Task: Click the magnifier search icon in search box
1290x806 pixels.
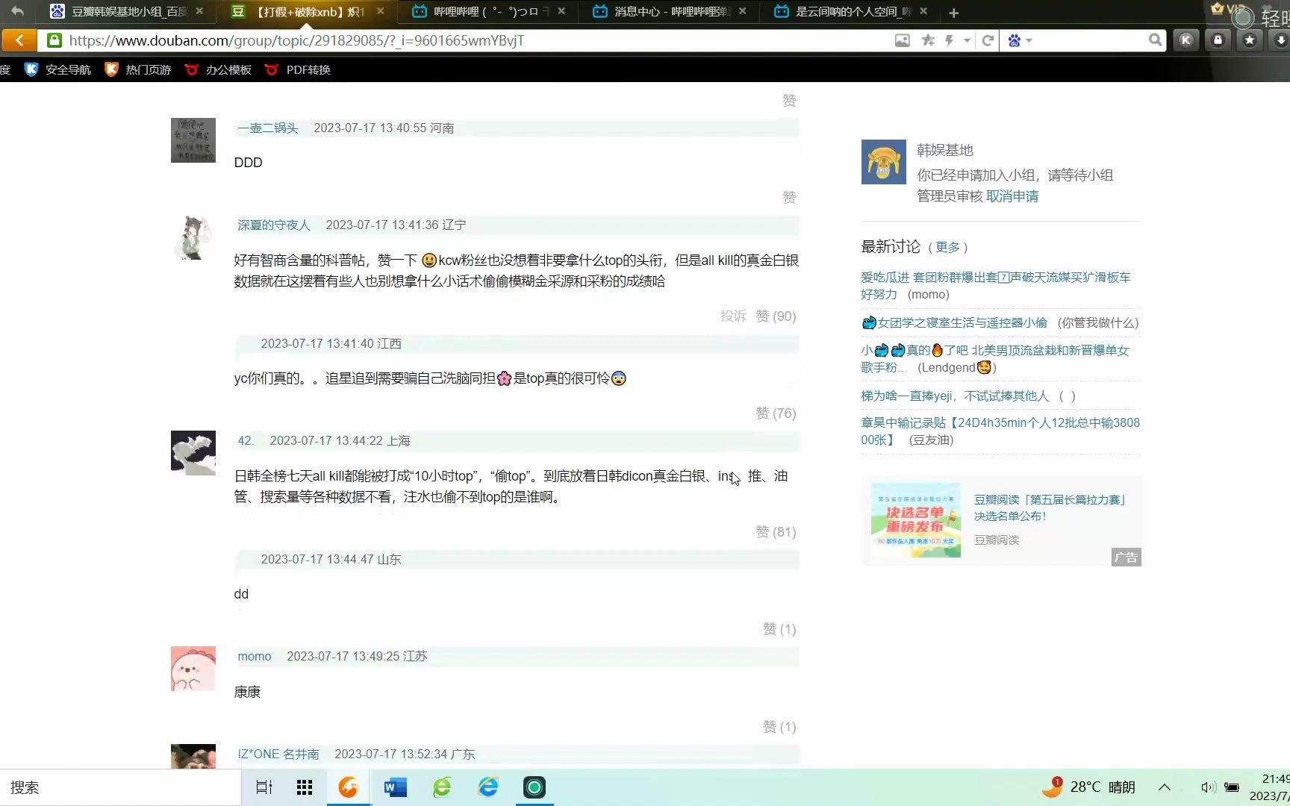Action: pos(1155,40)
